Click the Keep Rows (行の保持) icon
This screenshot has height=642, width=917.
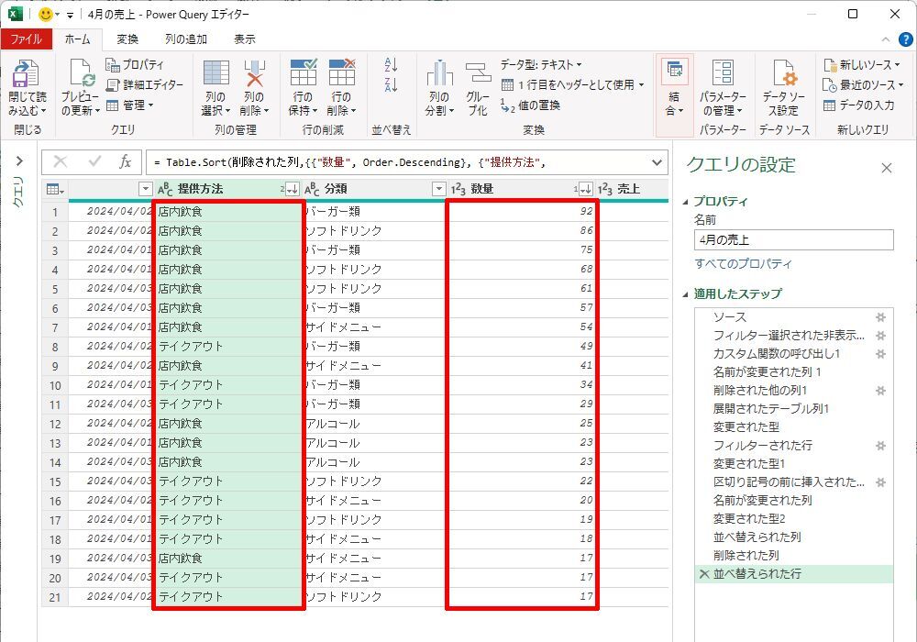302,75
